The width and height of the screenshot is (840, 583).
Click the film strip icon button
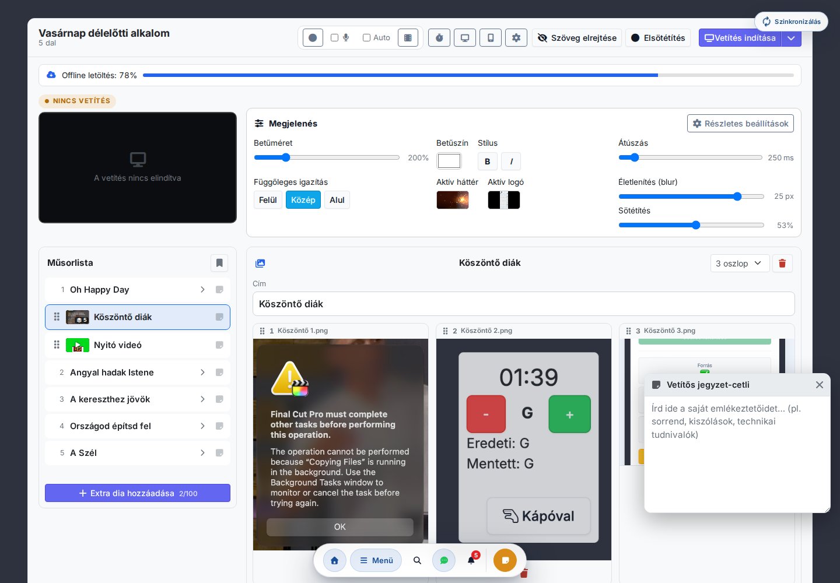[408, 38]
